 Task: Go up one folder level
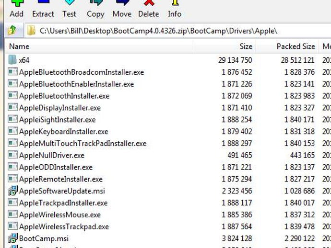12,30
